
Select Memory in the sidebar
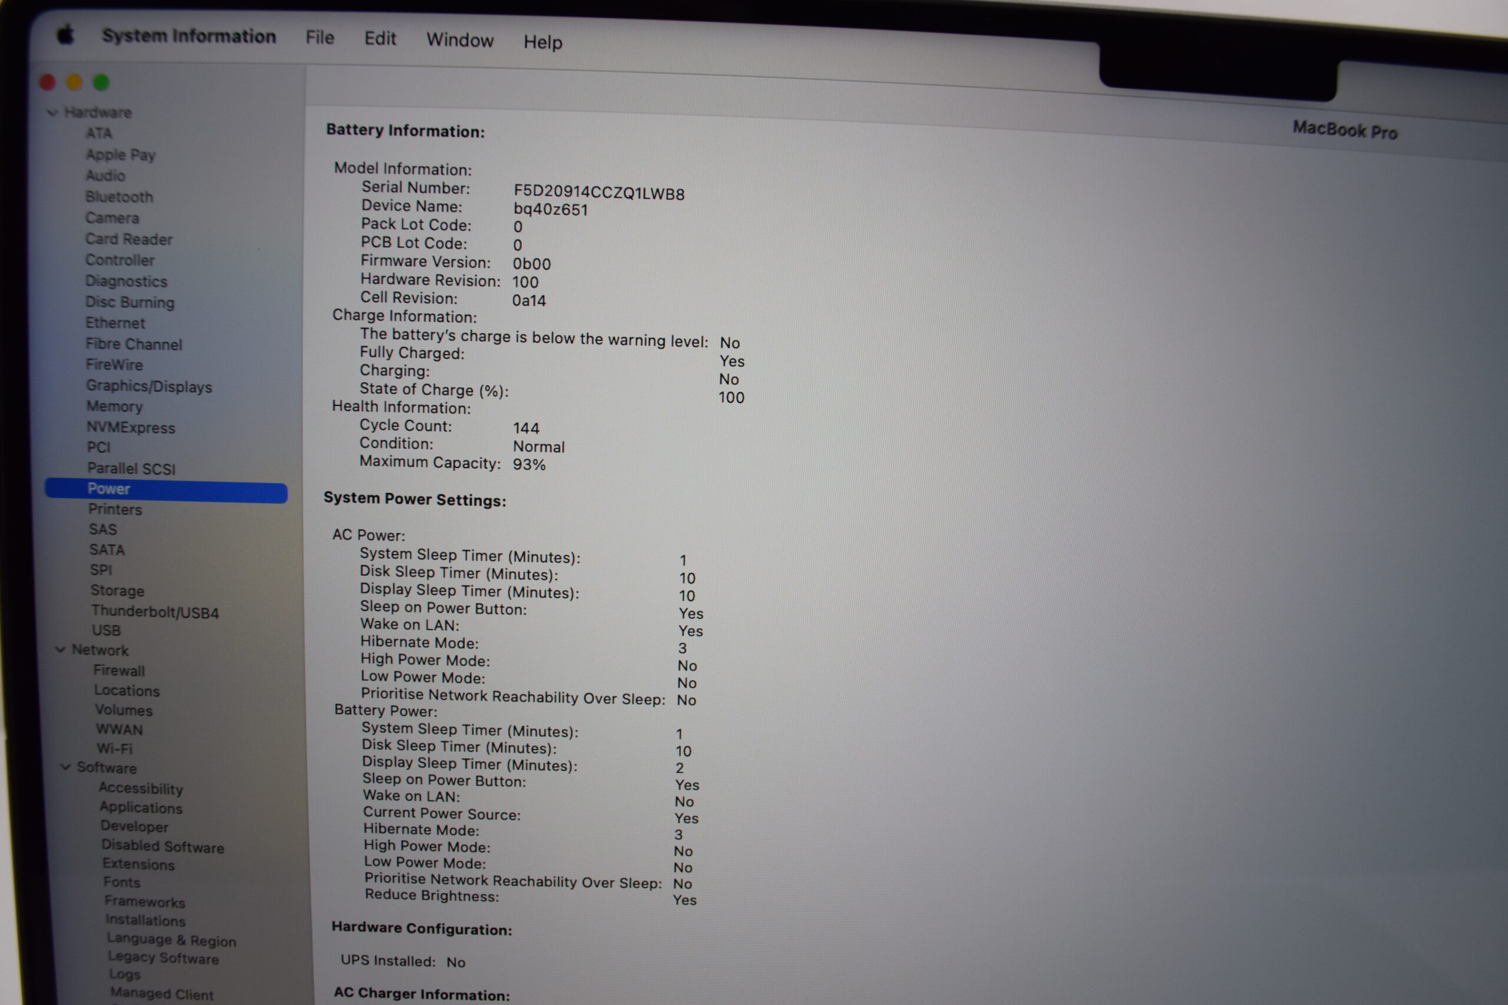pos(115,406)
